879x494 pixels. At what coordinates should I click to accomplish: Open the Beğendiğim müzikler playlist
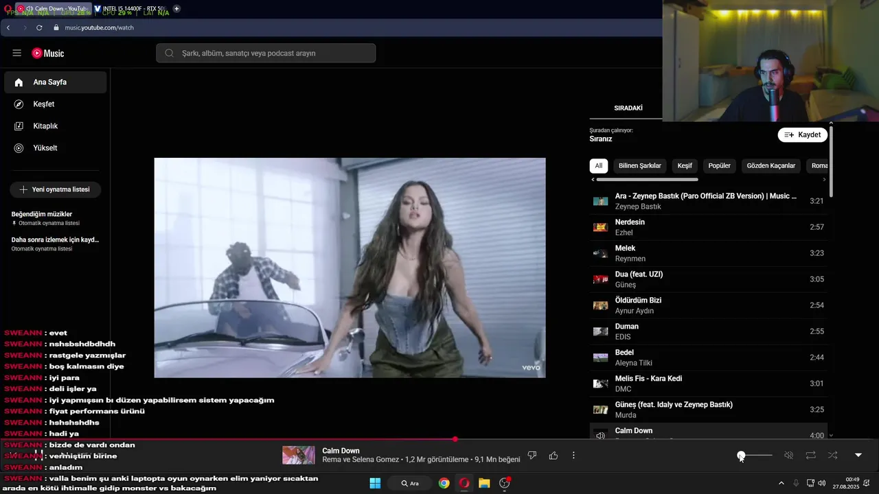point(55,218)
